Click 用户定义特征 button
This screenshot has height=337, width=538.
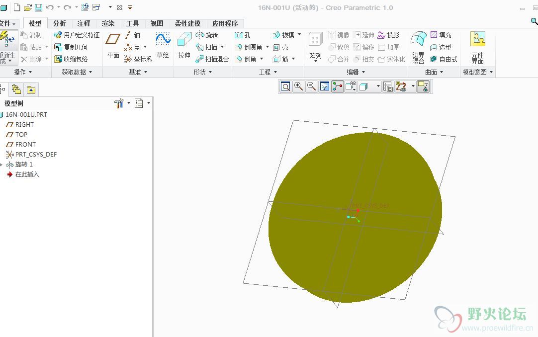pyautogui.click(x=77, y=35)
